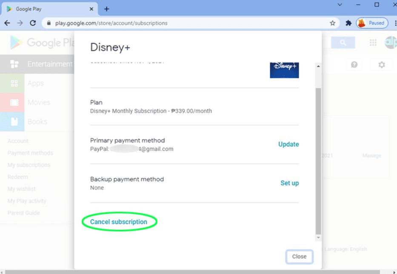Viewport: 397px width, 274px height.
Task: Open the Google apps grid icon
Action: click(373, 42)
